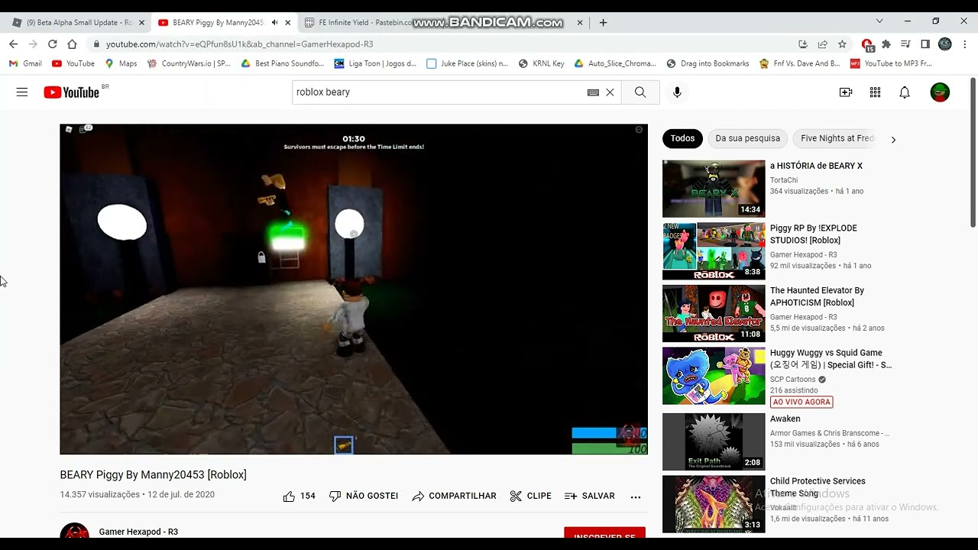Open the YouTube hamburger guide menu
The width and height of the screenshot is (978, 550).
pyautogui.click(x=22, y=92)
